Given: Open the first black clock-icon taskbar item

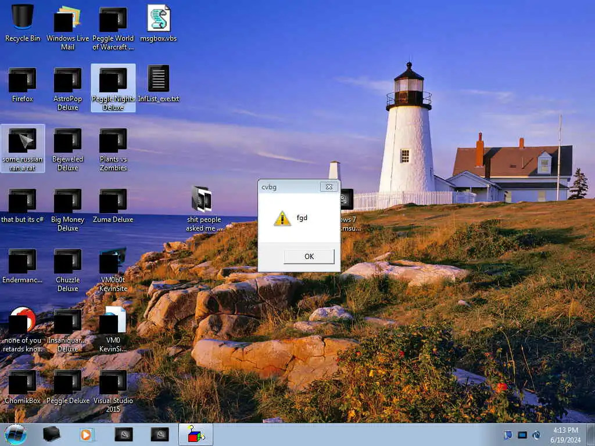Looking at the screenshot, I should (x=124, y=434).
